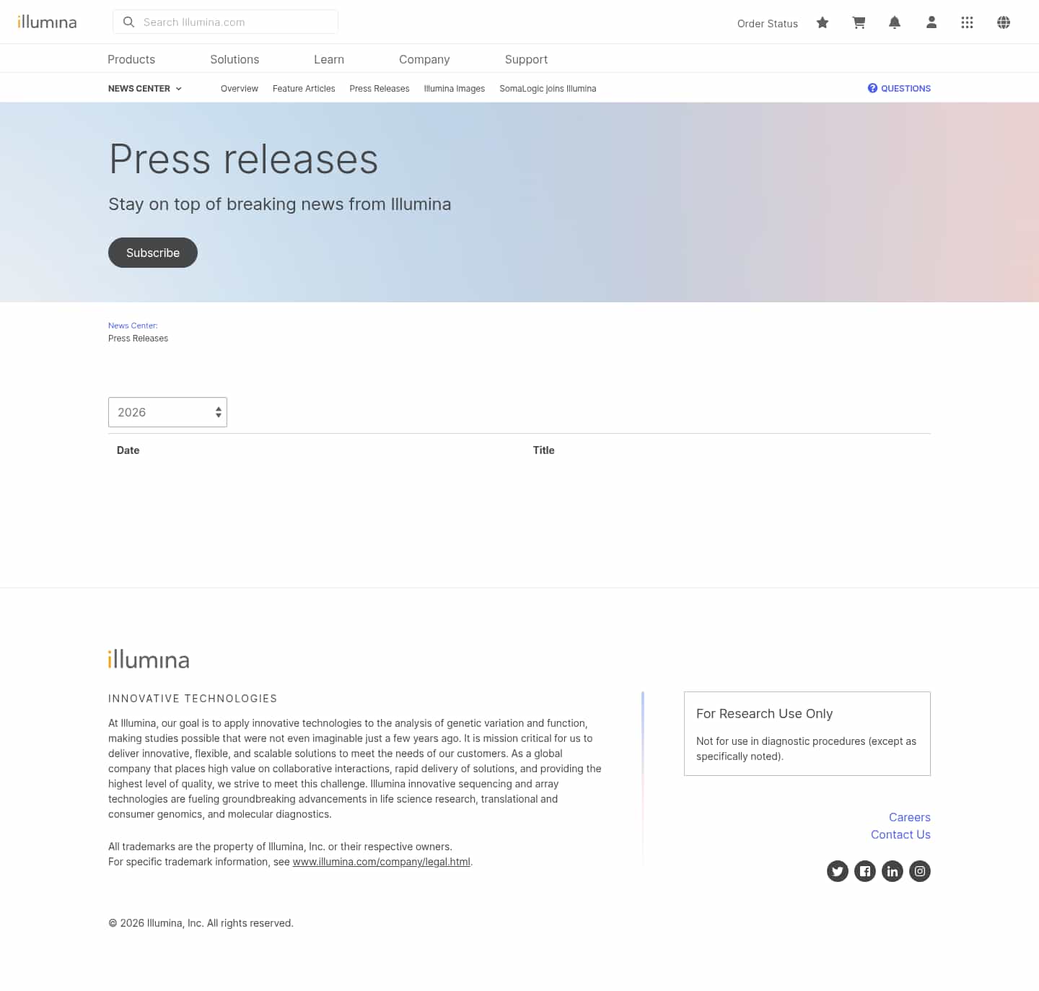Click News Center breadcrumb link
This screenshot has height=991, width=1039.
click(133, 326)
